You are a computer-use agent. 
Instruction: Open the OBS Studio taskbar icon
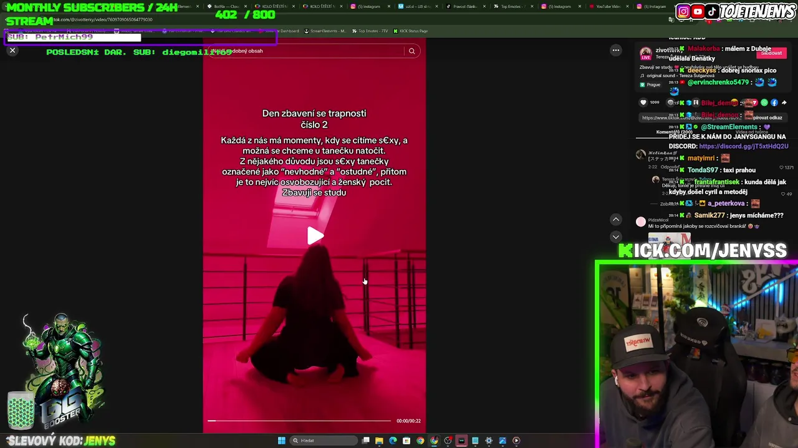(x=448, y=441)
